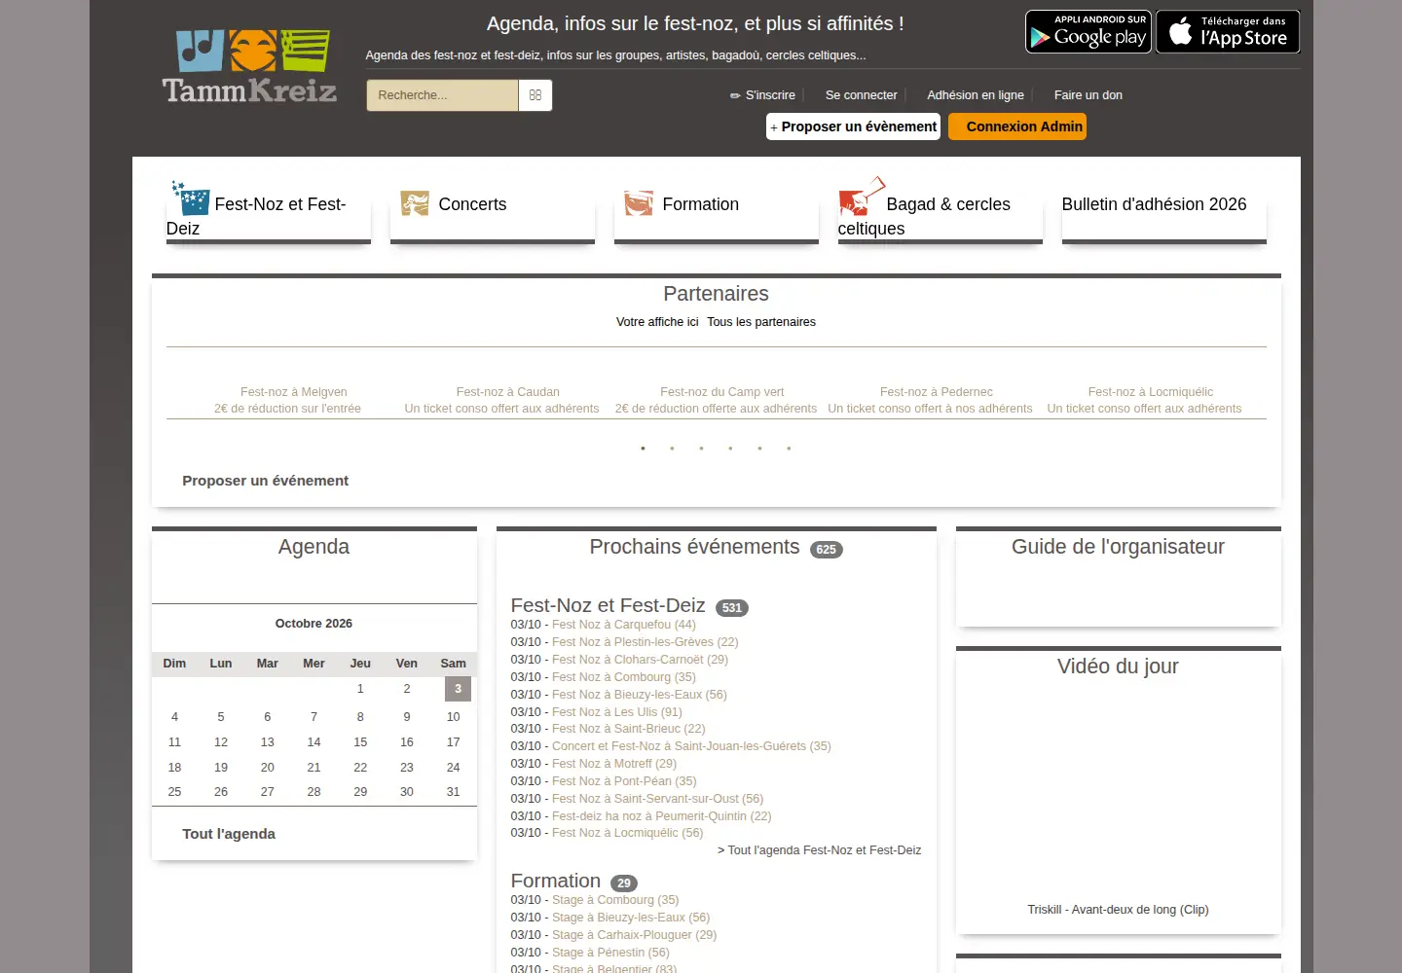Image resolution: width=1402 pixels, height=973 pixels.
Task: Select October 15 in the calendar
Action: [x=360, y=742]
